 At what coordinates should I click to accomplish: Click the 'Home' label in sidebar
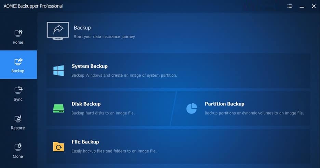18,42
